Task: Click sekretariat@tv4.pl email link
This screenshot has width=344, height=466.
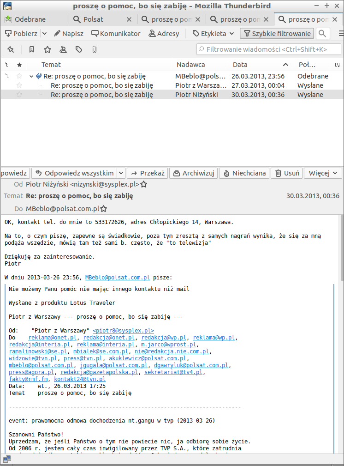Action: (173, 372)
